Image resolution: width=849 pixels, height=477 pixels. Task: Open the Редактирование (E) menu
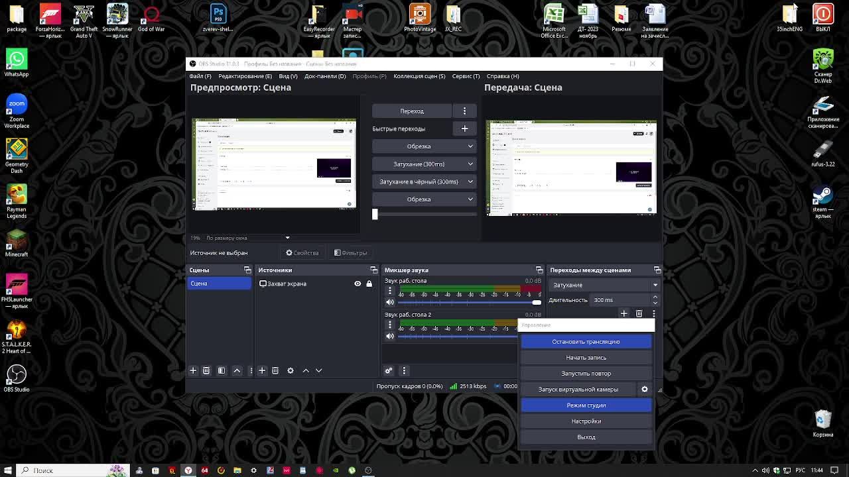tap(245, 76)
